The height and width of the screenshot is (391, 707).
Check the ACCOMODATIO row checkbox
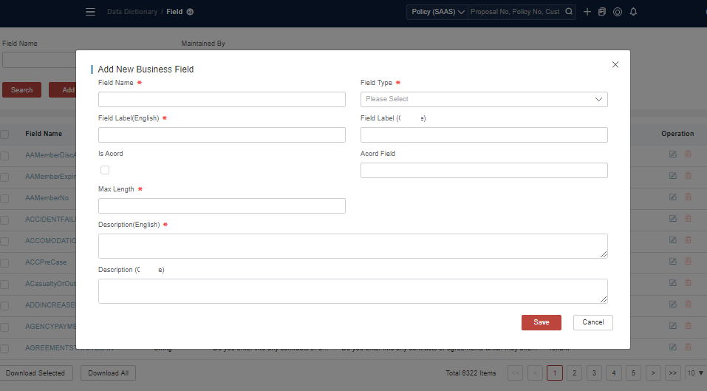point(4,241)
